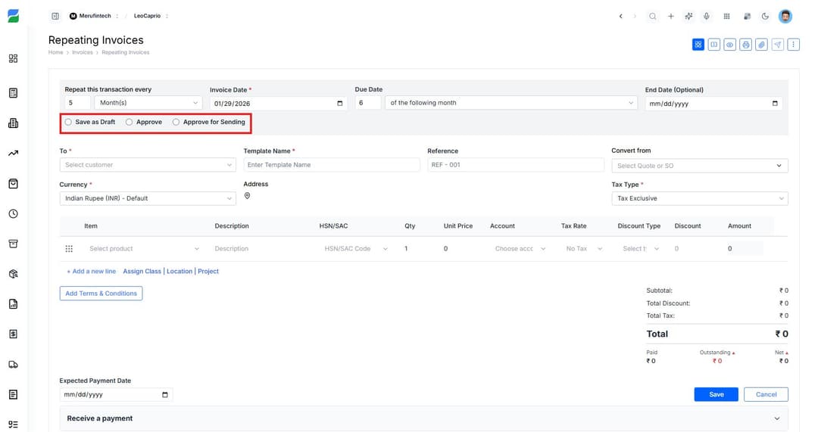Grab the line item drag handle
The image size is (818, 432).
pyautogui.click(x=69, y=249)
